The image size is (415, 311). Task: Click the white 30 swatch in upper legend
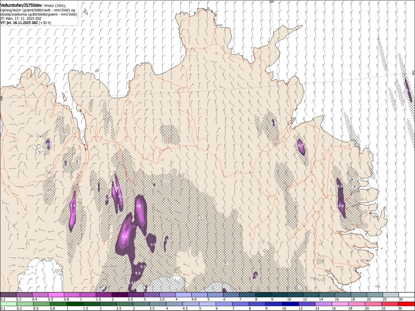pos(407,295)
